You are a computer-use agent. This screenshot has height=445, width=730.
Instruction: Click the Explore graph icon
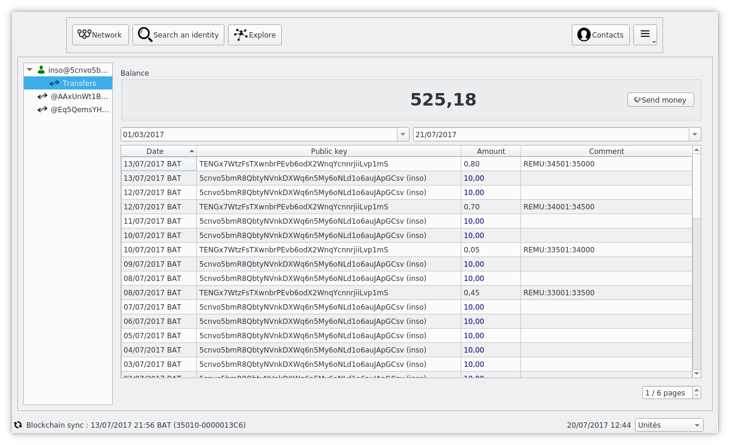click(241, 35)
